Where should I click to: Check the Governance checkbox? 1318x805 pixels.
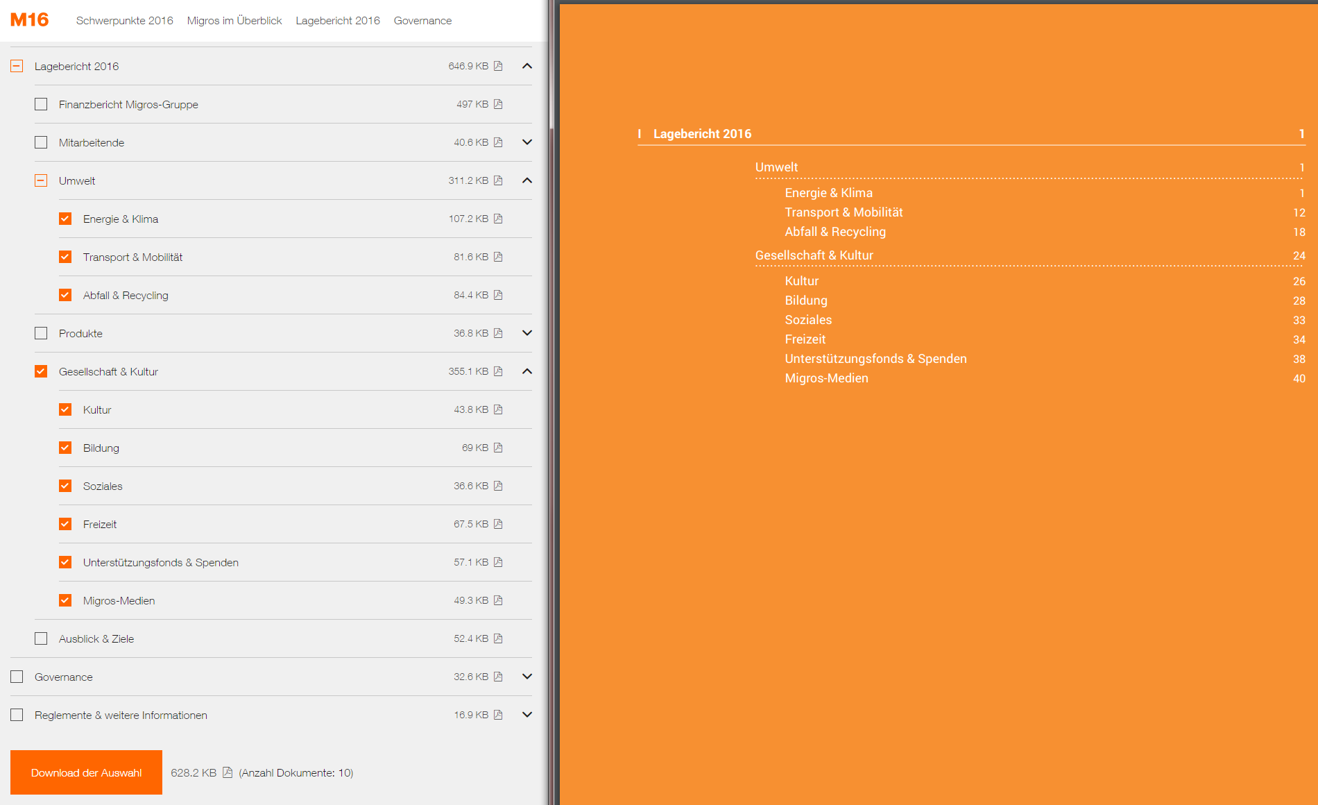click(x=17, y=677)
